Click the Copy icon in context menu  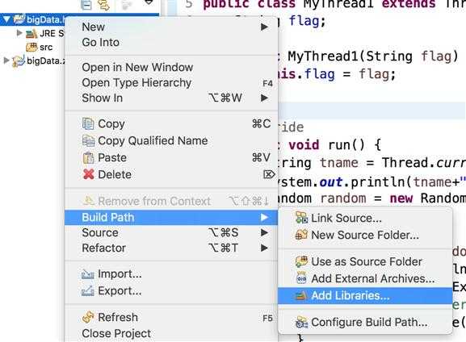(88, 123)
